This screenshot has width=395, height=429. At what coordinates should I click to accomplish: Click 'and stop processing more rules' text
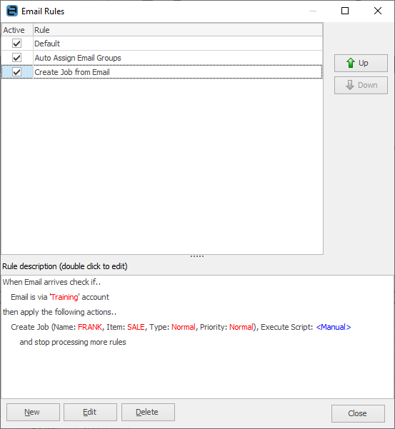coord(73,342)
